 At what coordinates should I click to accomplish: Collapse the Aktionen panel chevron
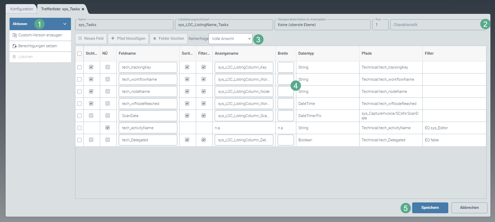click(65, 24)
